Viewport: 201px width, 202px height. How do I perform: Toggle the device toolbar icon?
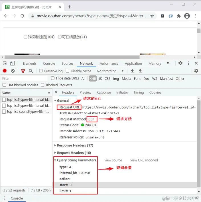(12, 63)
